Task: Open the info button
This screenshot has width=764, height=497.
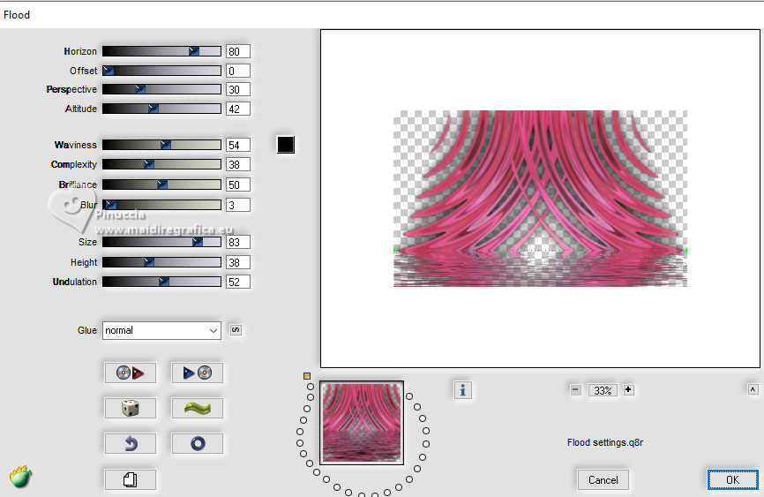Action: tap(463, 390)
